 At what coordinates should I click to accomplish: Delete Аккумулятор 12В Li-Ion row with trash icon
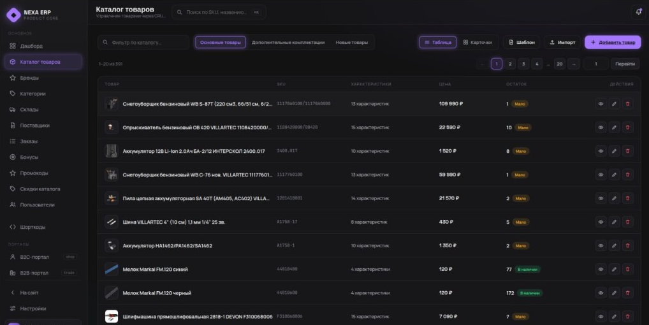pyautogui.click(x=627, y=151)
